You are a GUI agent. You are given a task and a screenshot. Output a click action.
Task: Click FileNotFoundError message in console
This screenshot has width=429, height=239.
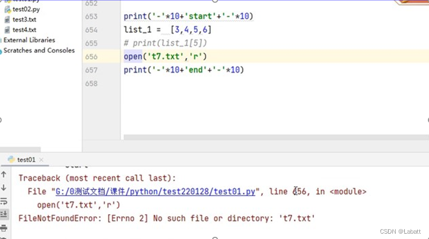click(x=167, y=218)
